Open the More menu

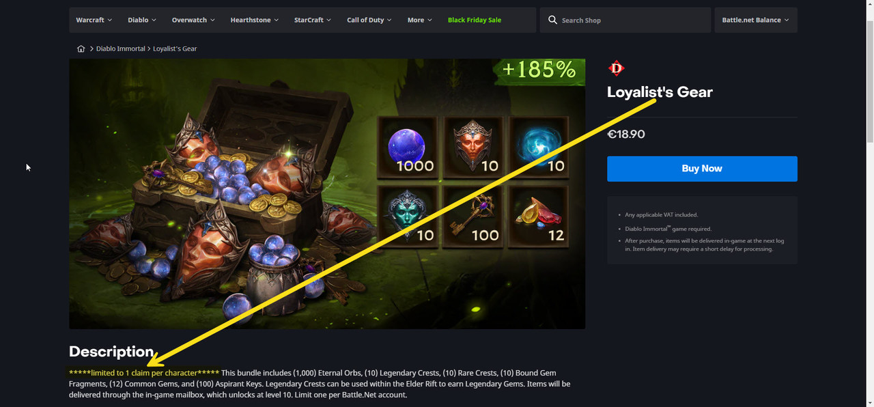point(420,20)
